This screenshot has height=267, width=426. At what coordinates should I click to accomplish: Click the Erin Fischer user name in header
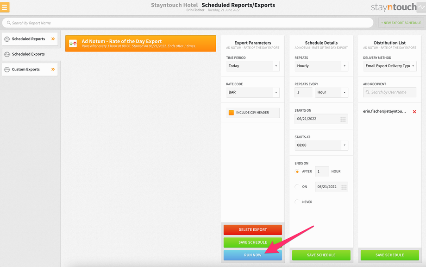click(x=195, y=10)
